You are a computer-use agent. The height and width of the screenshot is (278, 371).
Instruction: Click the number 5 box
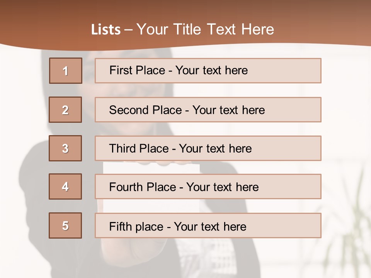point(65,225)
